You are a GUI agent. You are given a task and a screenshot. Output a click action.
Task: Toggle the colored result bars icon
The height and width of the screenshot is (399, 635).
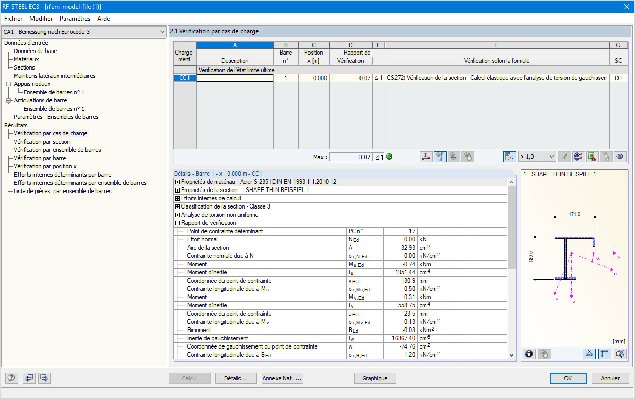point(509,157)
